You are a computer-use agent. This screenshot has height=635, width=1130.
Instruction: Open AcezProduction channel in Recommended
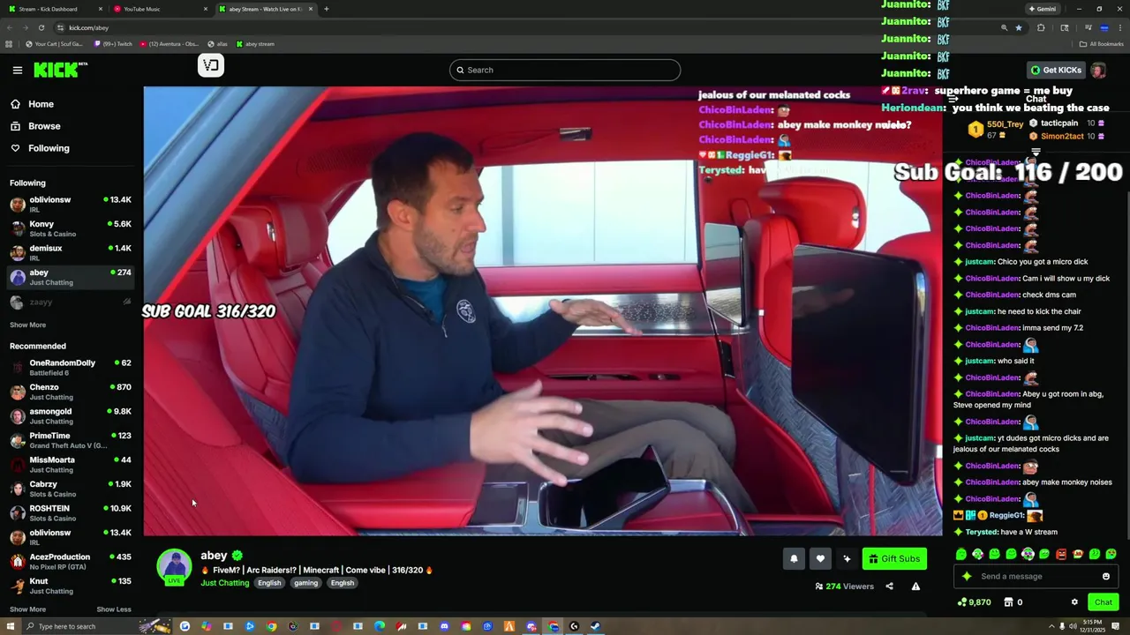click(71, 561)
